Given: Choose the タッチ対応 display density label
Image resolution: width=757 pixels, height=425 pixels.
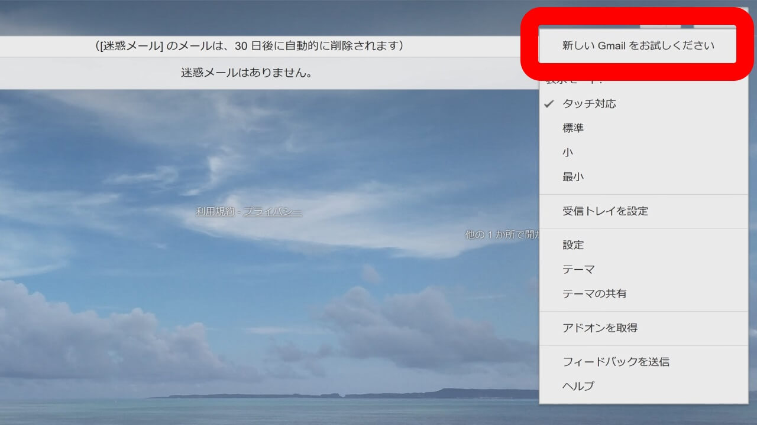Looking at the screenshot, I should click(589, 104).
